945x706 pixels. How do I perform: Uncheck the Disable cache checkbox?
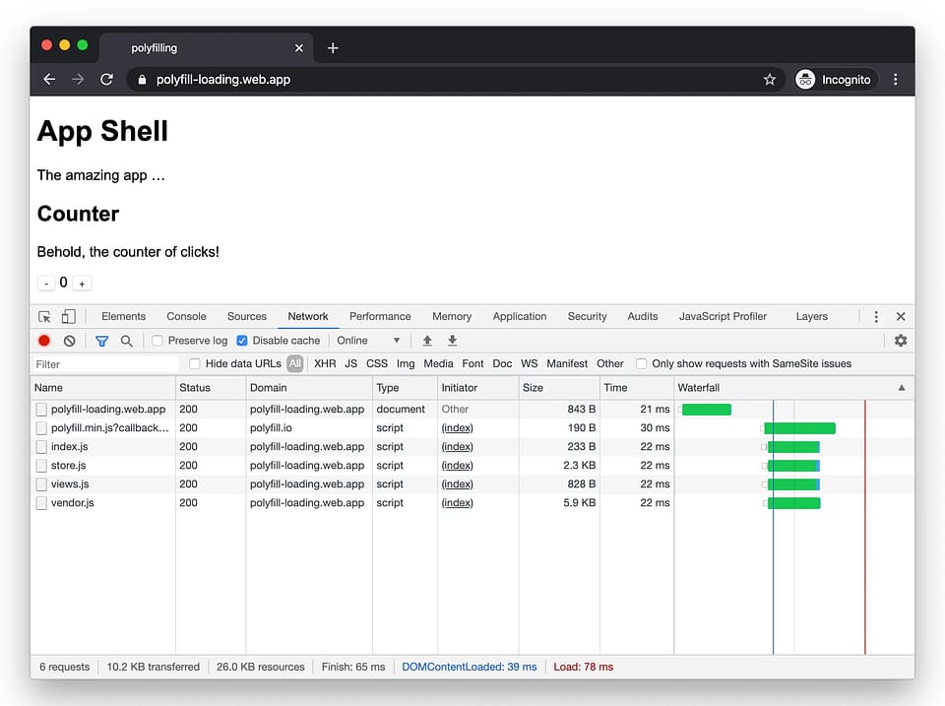pyautogui.click(x=242, y=341)
